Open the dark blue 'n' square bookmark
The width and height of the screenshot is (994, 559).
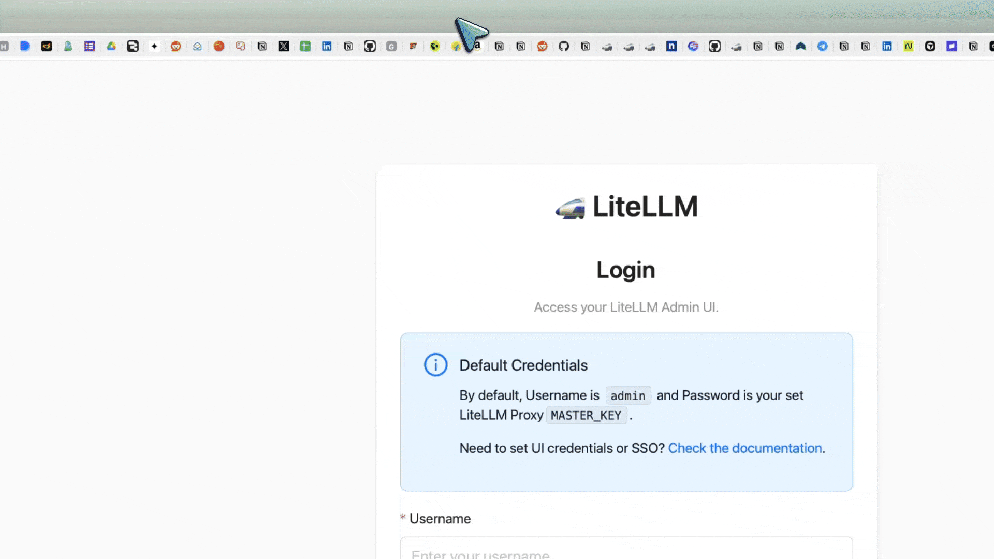pyautogui.click(x=671, y=47)
